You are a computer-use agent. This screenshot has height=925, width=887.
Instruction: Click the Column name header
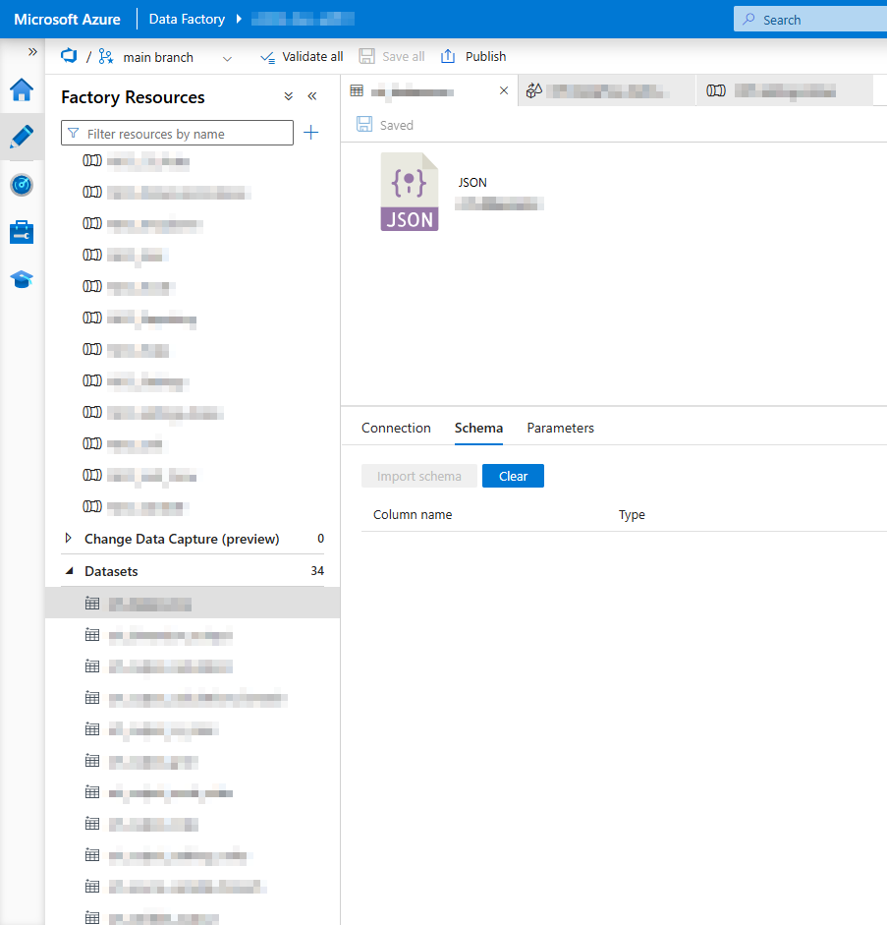pos(413,515)
